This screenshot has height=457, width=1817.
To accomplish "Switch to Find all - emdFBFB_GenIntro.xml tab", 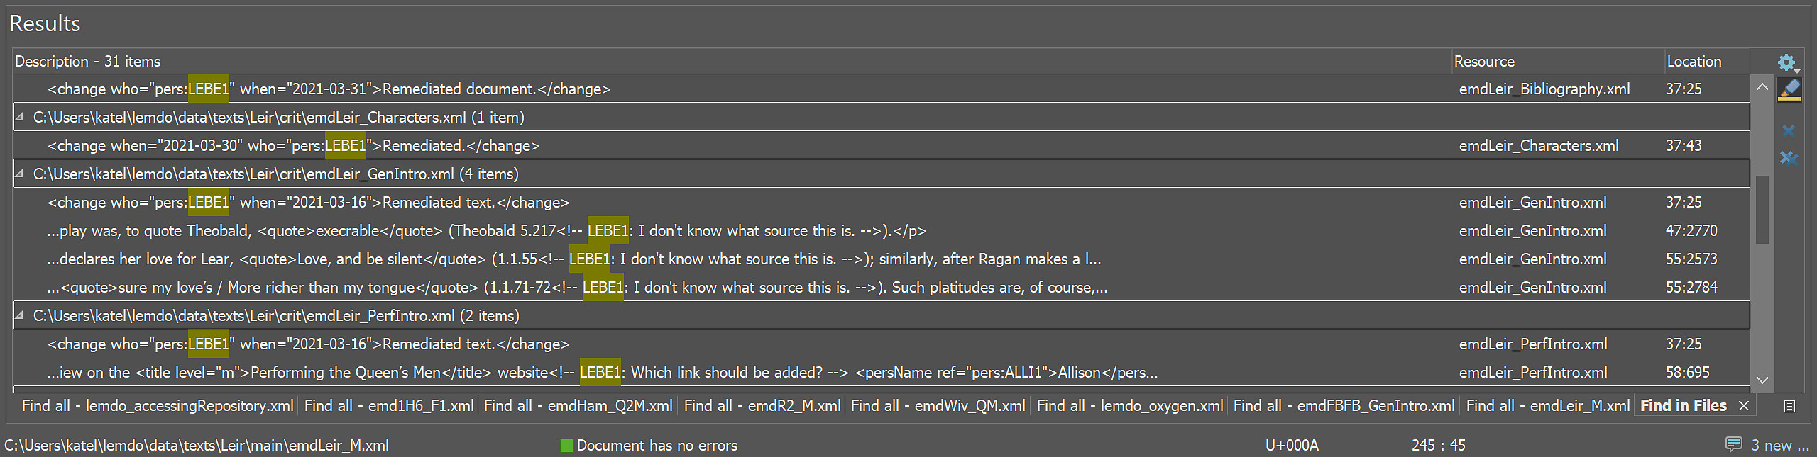I will (1344, 406).
